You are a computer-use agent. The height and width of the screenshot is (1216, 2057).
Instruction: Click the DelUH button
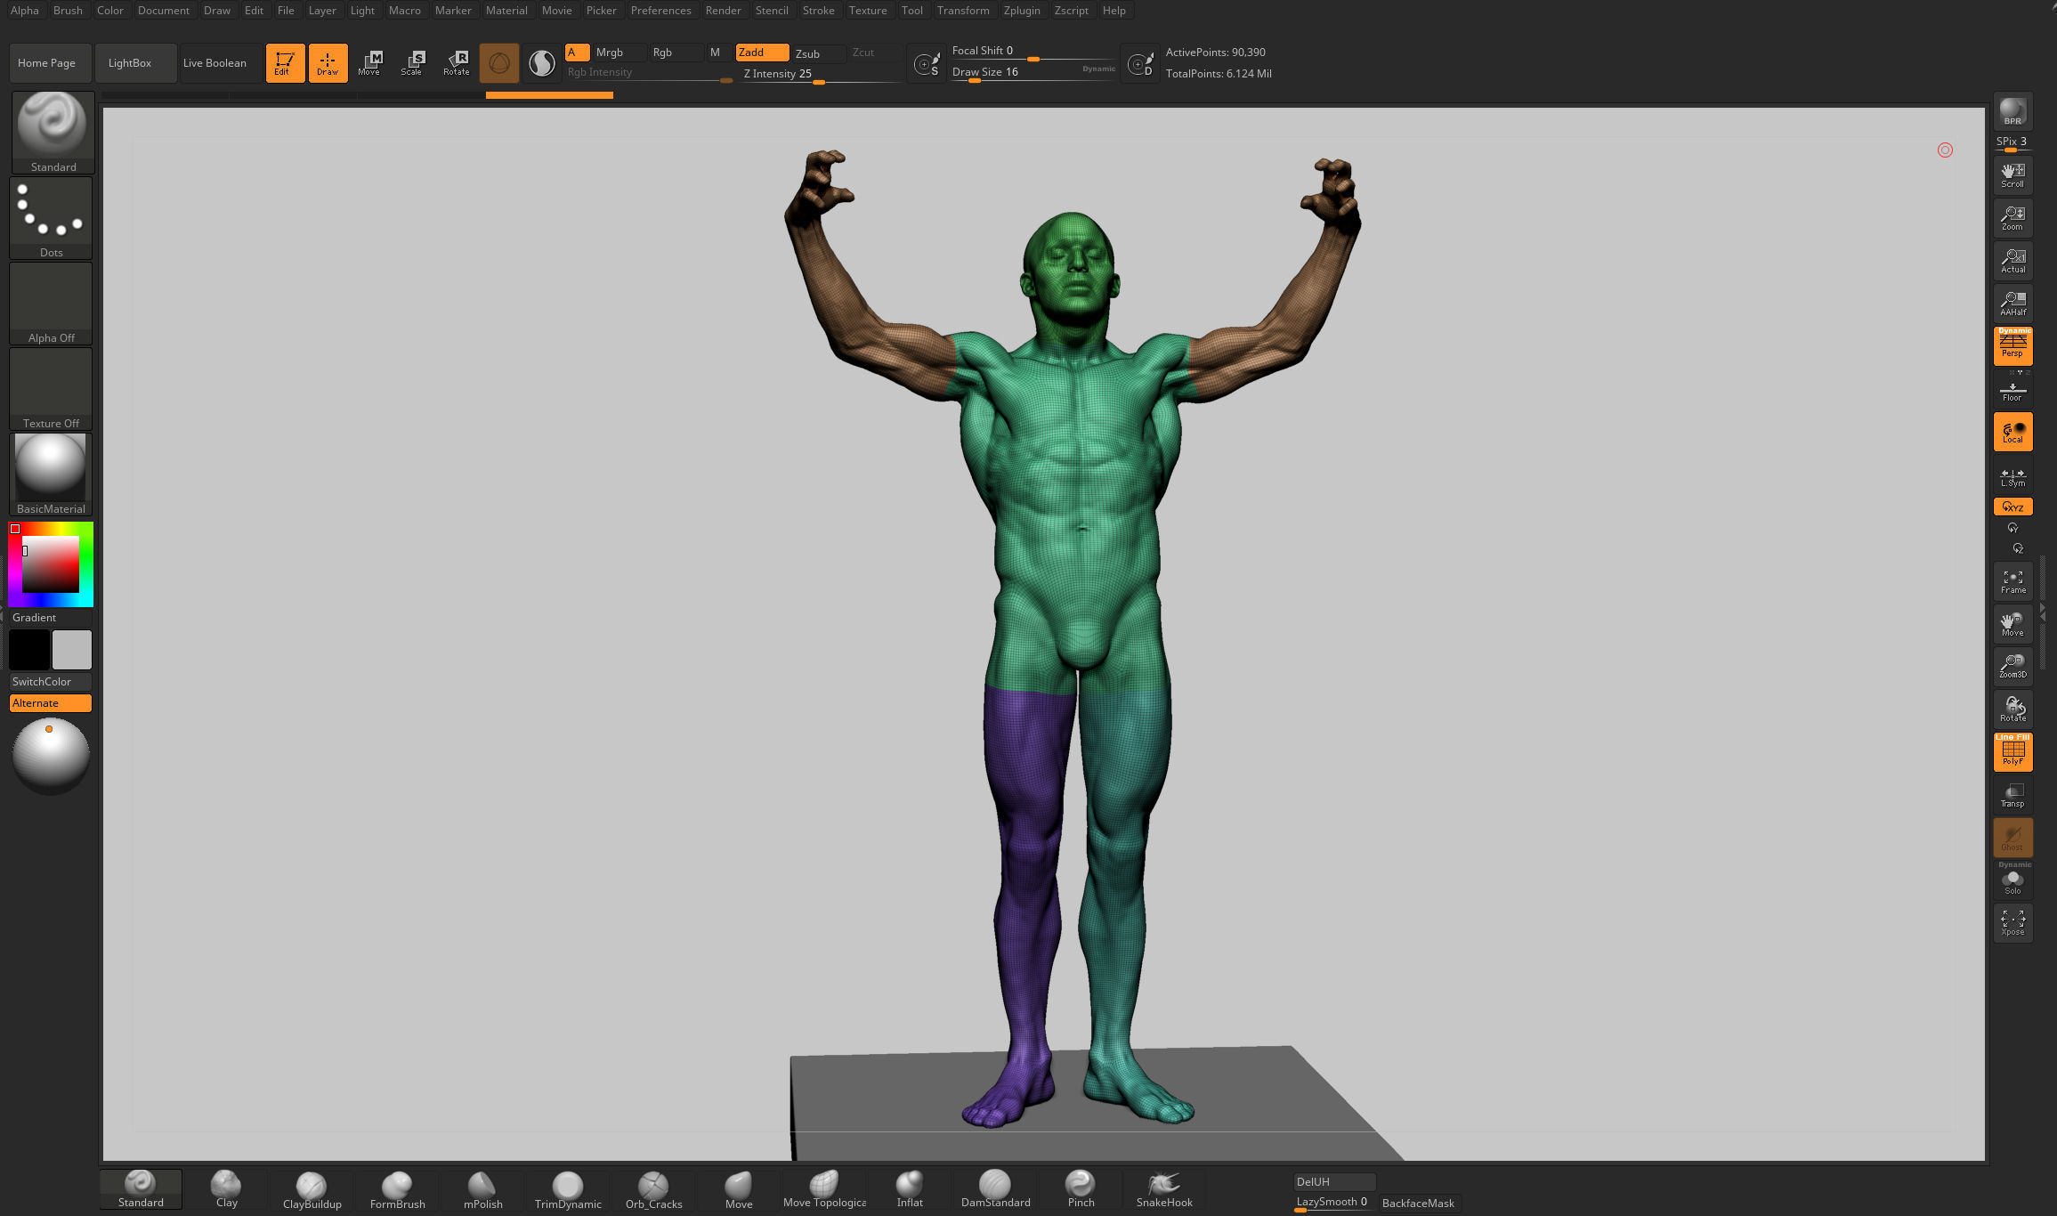[1334, 1182]
